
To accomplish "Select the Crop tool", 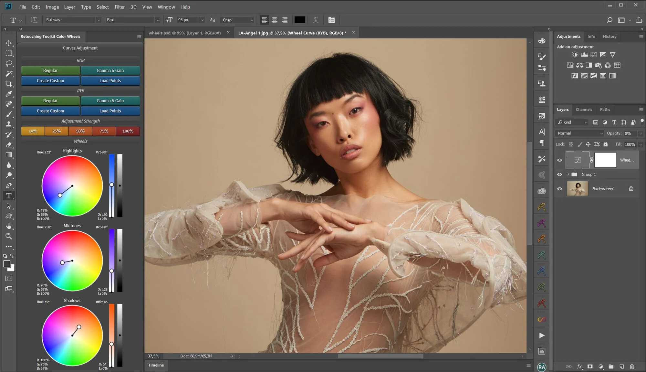I will pos(9,84).
